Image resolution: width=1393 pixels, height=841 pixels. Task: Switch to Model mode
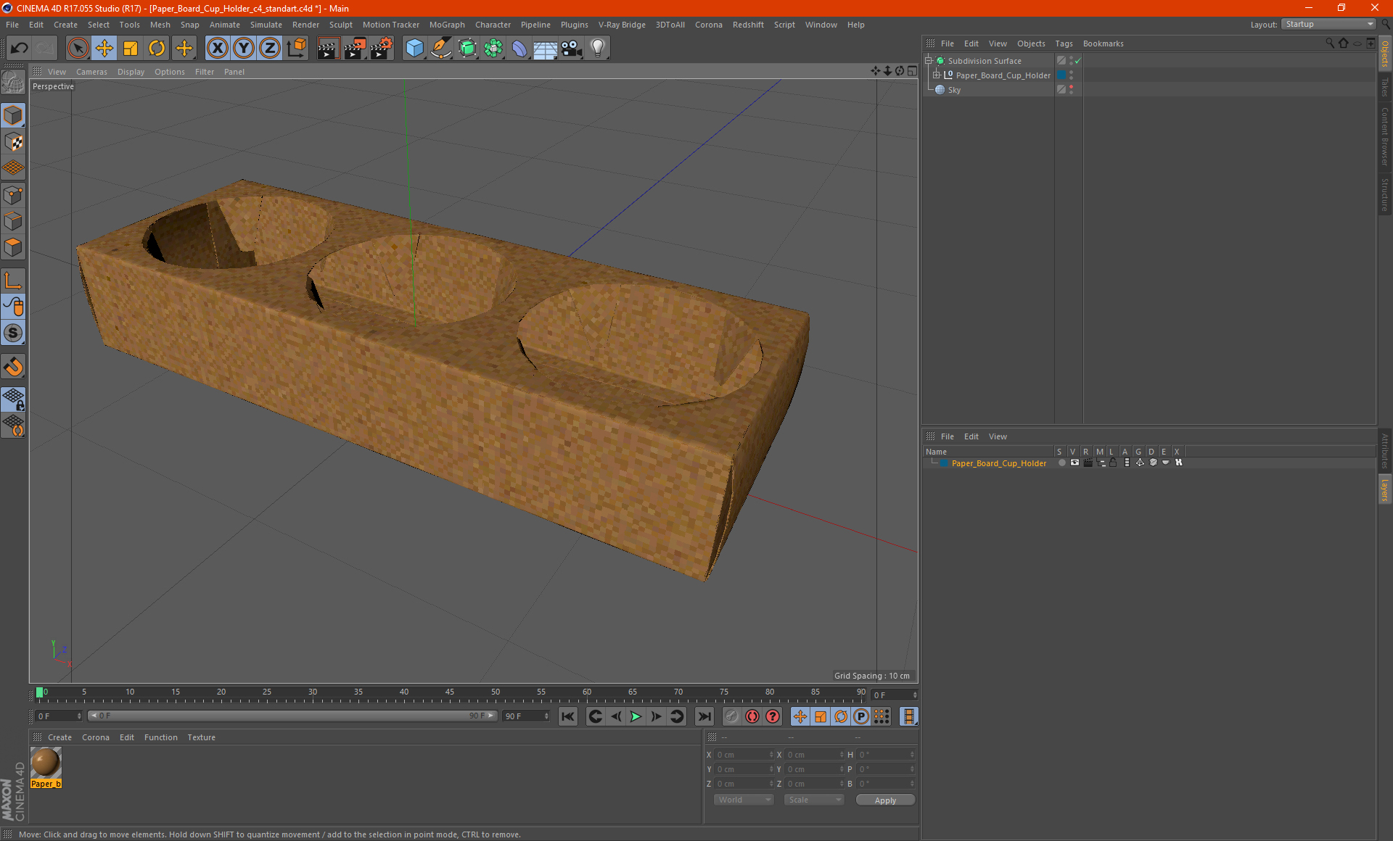pyautogui.click(x=13, y=116)
